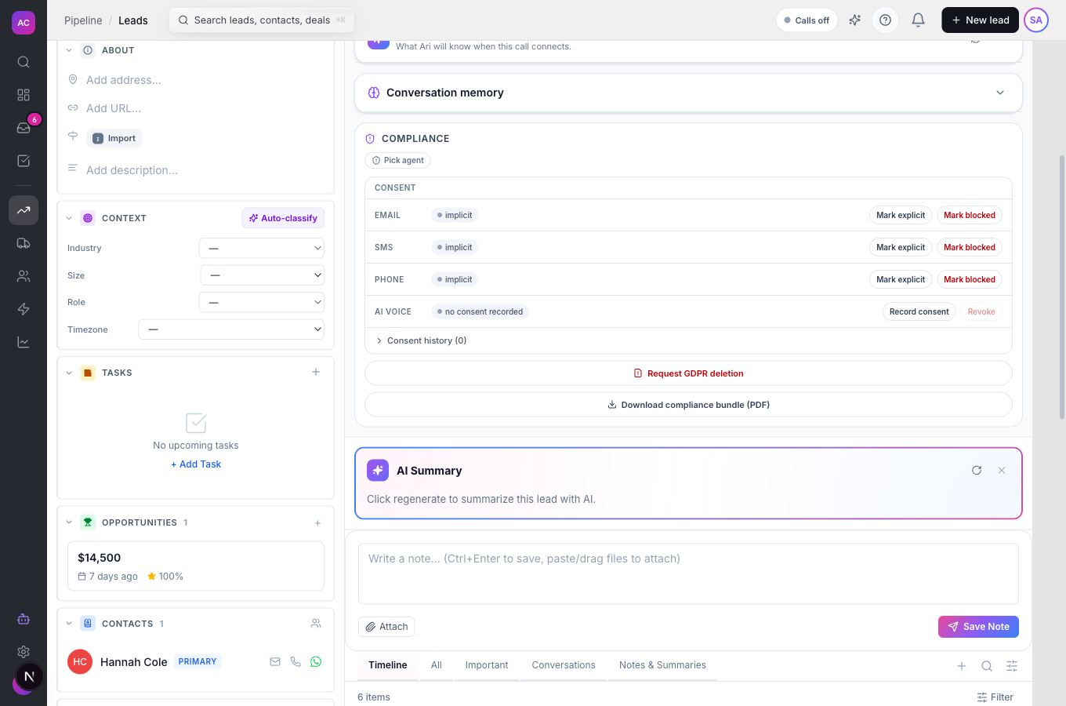The width and height of the screenshot is (1066, 706).
Task: Open the inbox icon with badge 6
Action: 24,128
